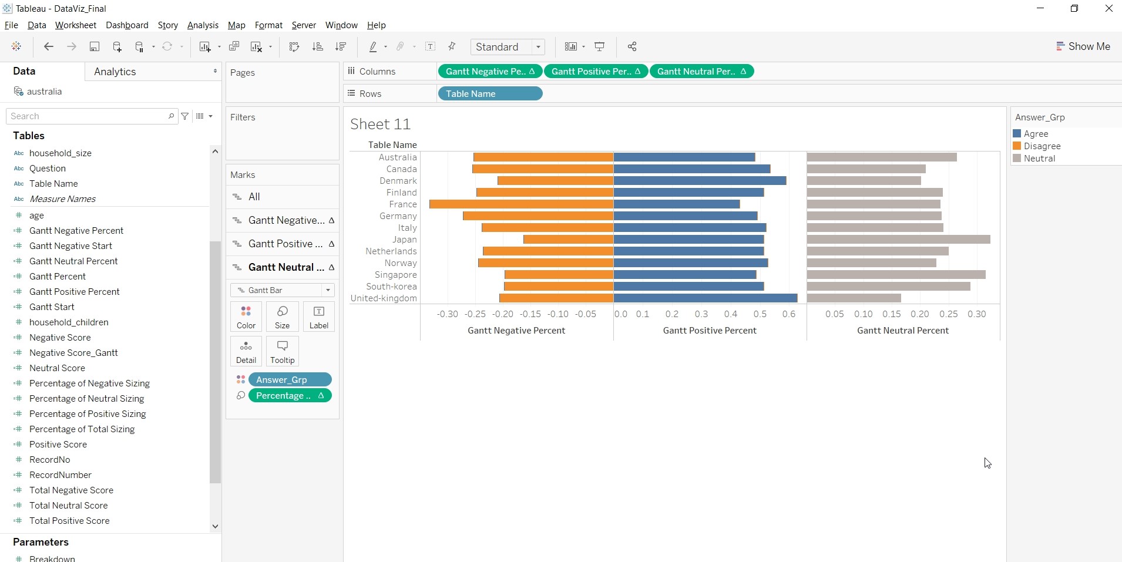The width and height of the screenshot is (1122, 562).
Task: Click the Show Me button
Action: point(1083,46)
